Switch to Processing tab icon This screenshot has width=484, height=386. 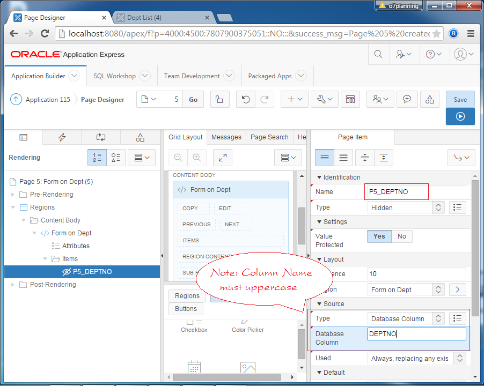(101, 137)
